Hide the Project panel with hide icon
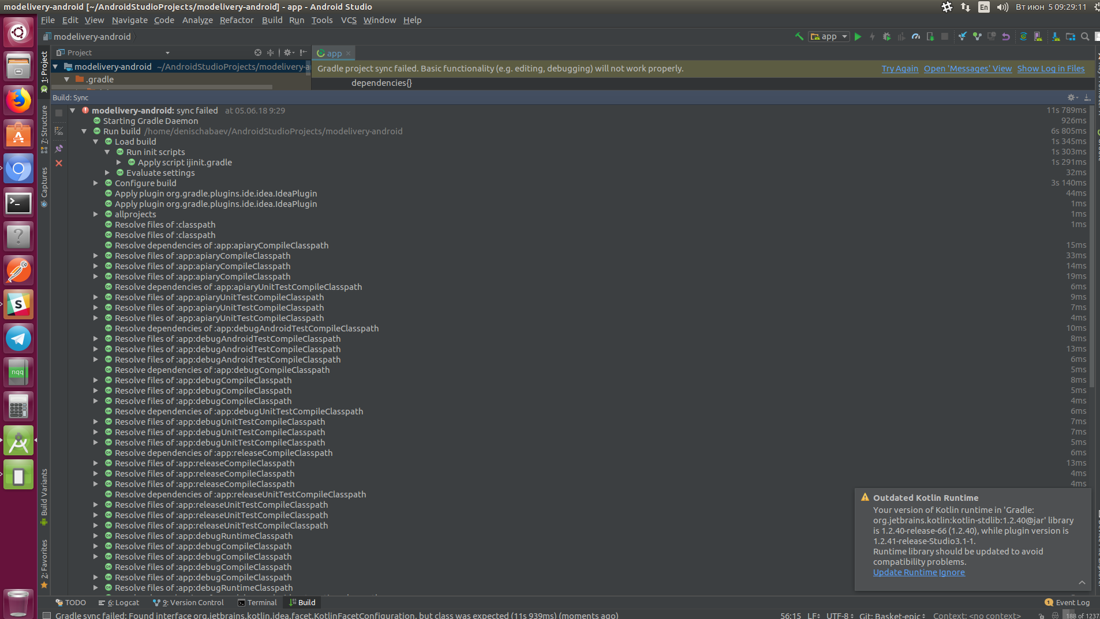This screenshot has width=1100, height=619. pyautogui.click(x=303, y=52)
